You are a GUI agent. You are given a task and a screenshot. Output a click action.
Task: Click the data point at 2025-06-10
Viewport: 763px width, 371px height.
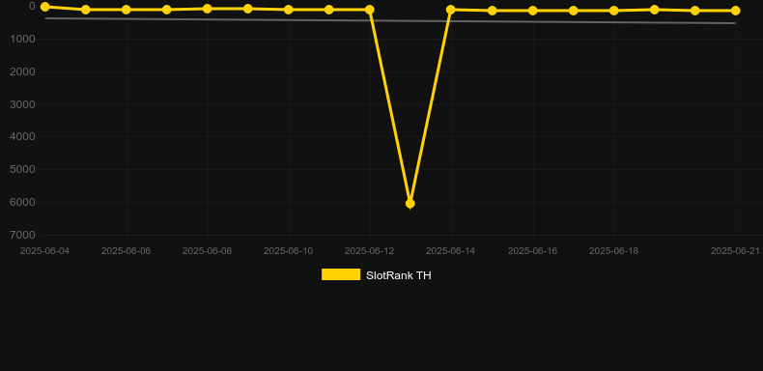(x=289, y=10)
